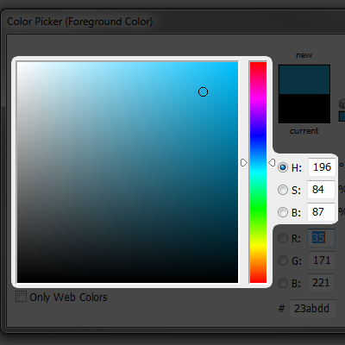This screenshot has width=345, height=345.
Task: Select the G green radio button
Action: point(283,260)
